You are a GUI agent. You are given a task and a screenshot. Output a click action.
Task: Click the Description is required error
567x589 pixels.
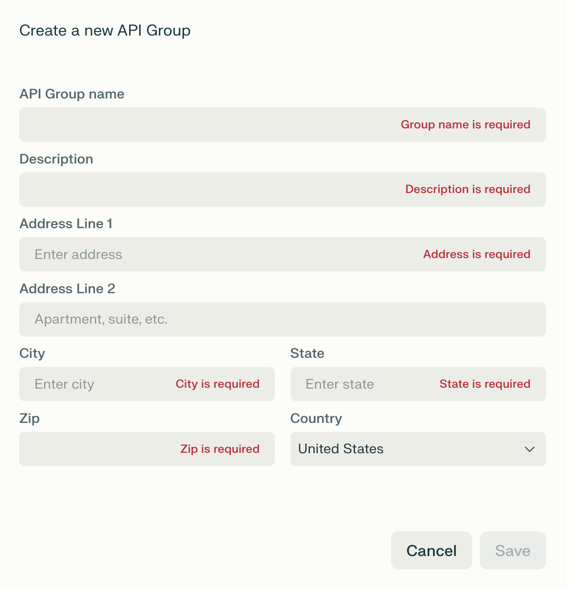(x=468, y=189)
